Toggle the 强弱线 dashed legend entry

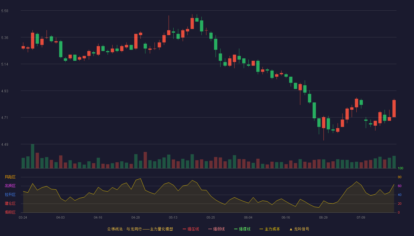tap(216, 229)
